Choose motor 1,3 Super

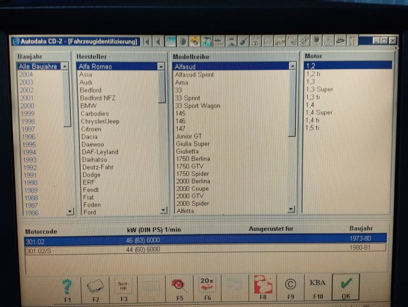[319, 89]
